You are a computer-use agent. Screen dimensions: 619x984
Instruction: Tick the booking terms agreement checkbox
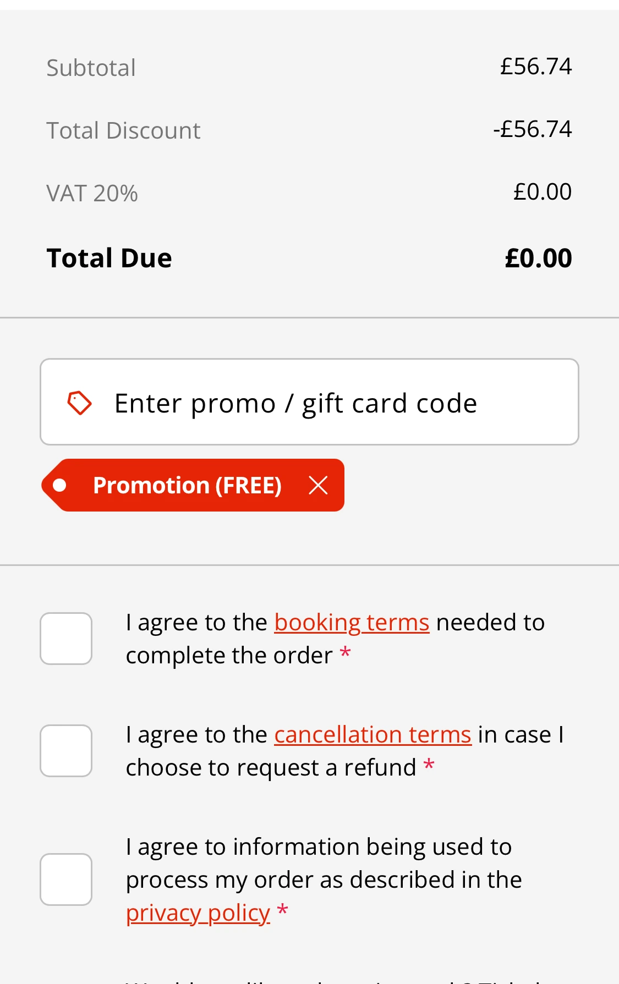[x=66, y=639]
